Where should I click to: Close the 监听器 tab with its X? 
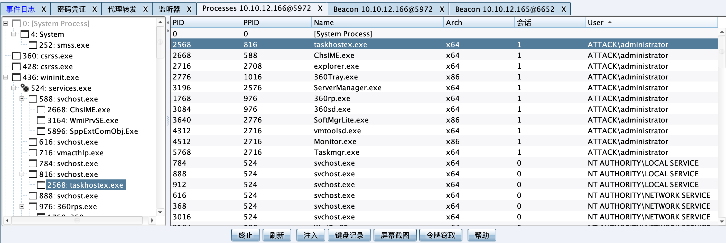click(189, 9)
